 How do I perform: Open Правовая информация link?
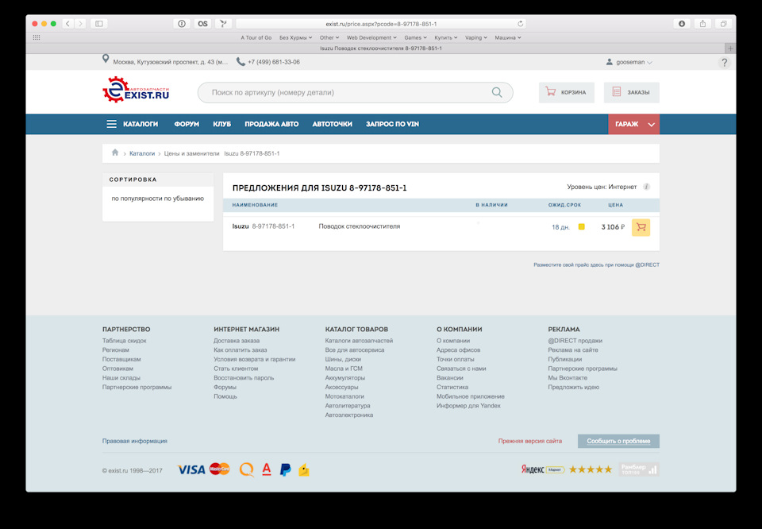click(135, 441)
